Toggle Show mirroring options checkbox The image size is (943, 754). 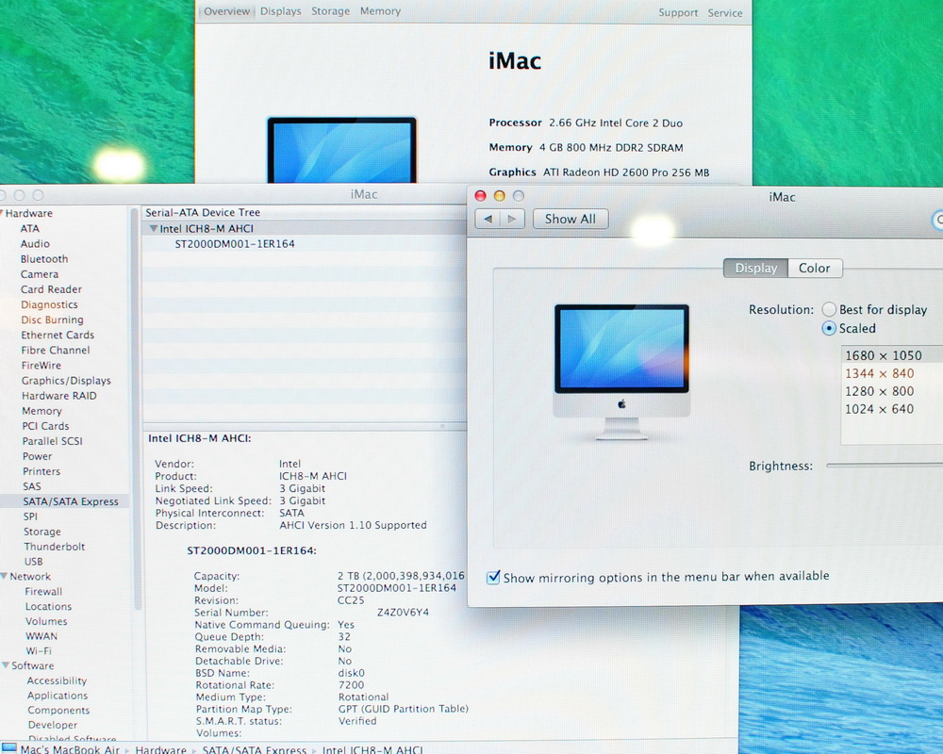pos(493,578)
